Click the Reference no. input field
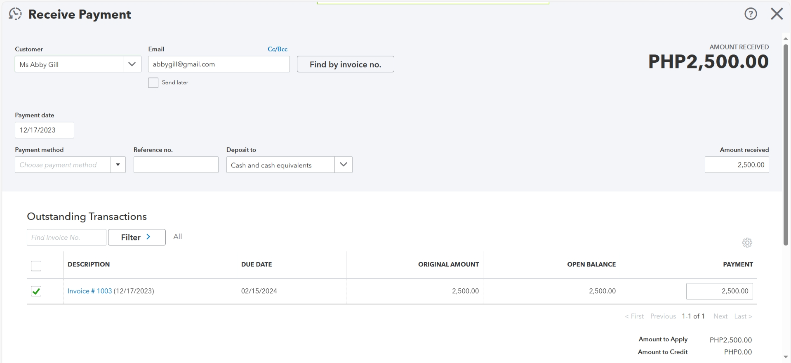This screenshot has height=363, width=791. click(176, 165)
